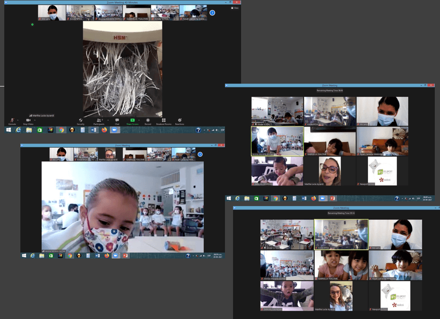Screen dimensions: 440x319
Task: Toggle the Stop Video camera button
Action: pos(28,121)
